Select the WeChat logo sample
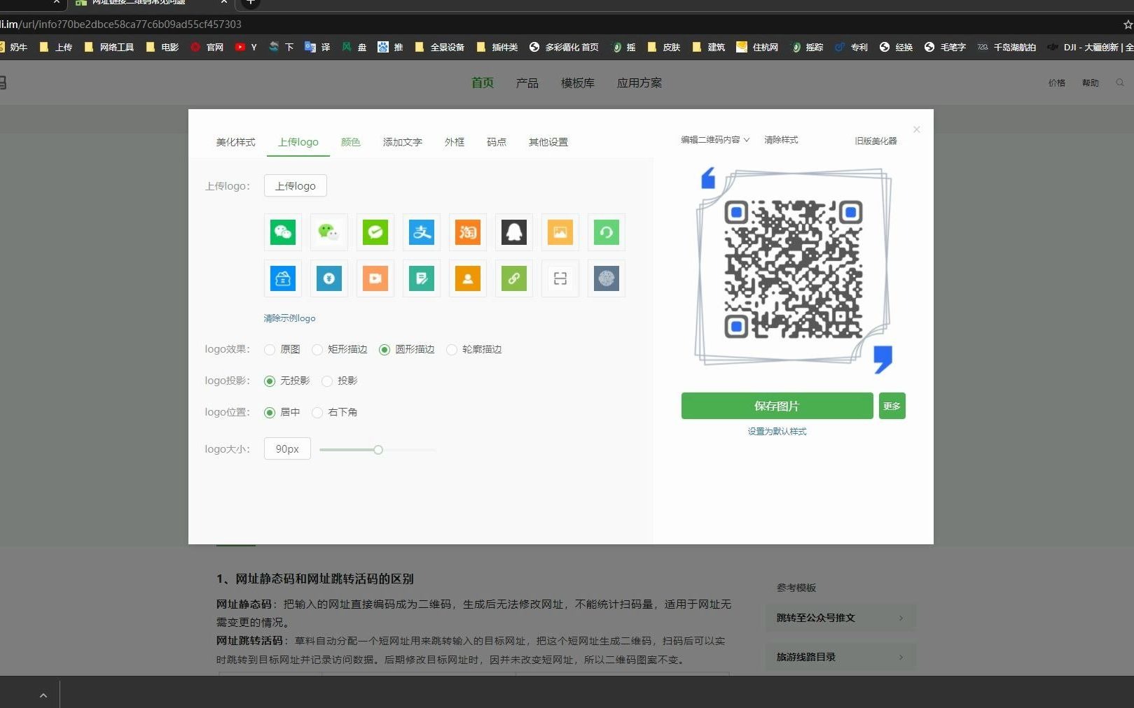This screenshot has width=1134, height=708. tap(282, 232)
